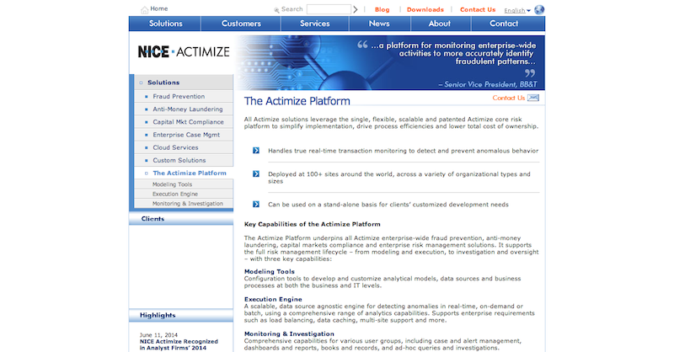Click 'The Actimize Platform' page title
674x352 pixels.
(x=297, y=101)
